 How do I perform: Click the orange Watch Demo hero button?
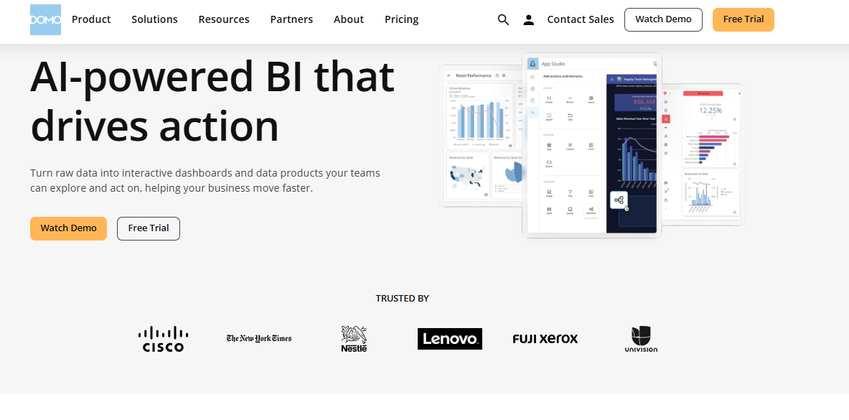tap(68, 228)
